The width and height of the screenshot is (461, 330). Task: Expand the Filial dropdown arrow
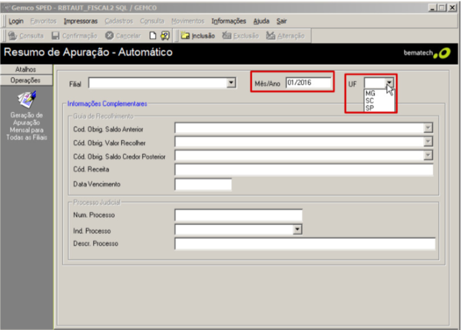click(x=231, y=82)
